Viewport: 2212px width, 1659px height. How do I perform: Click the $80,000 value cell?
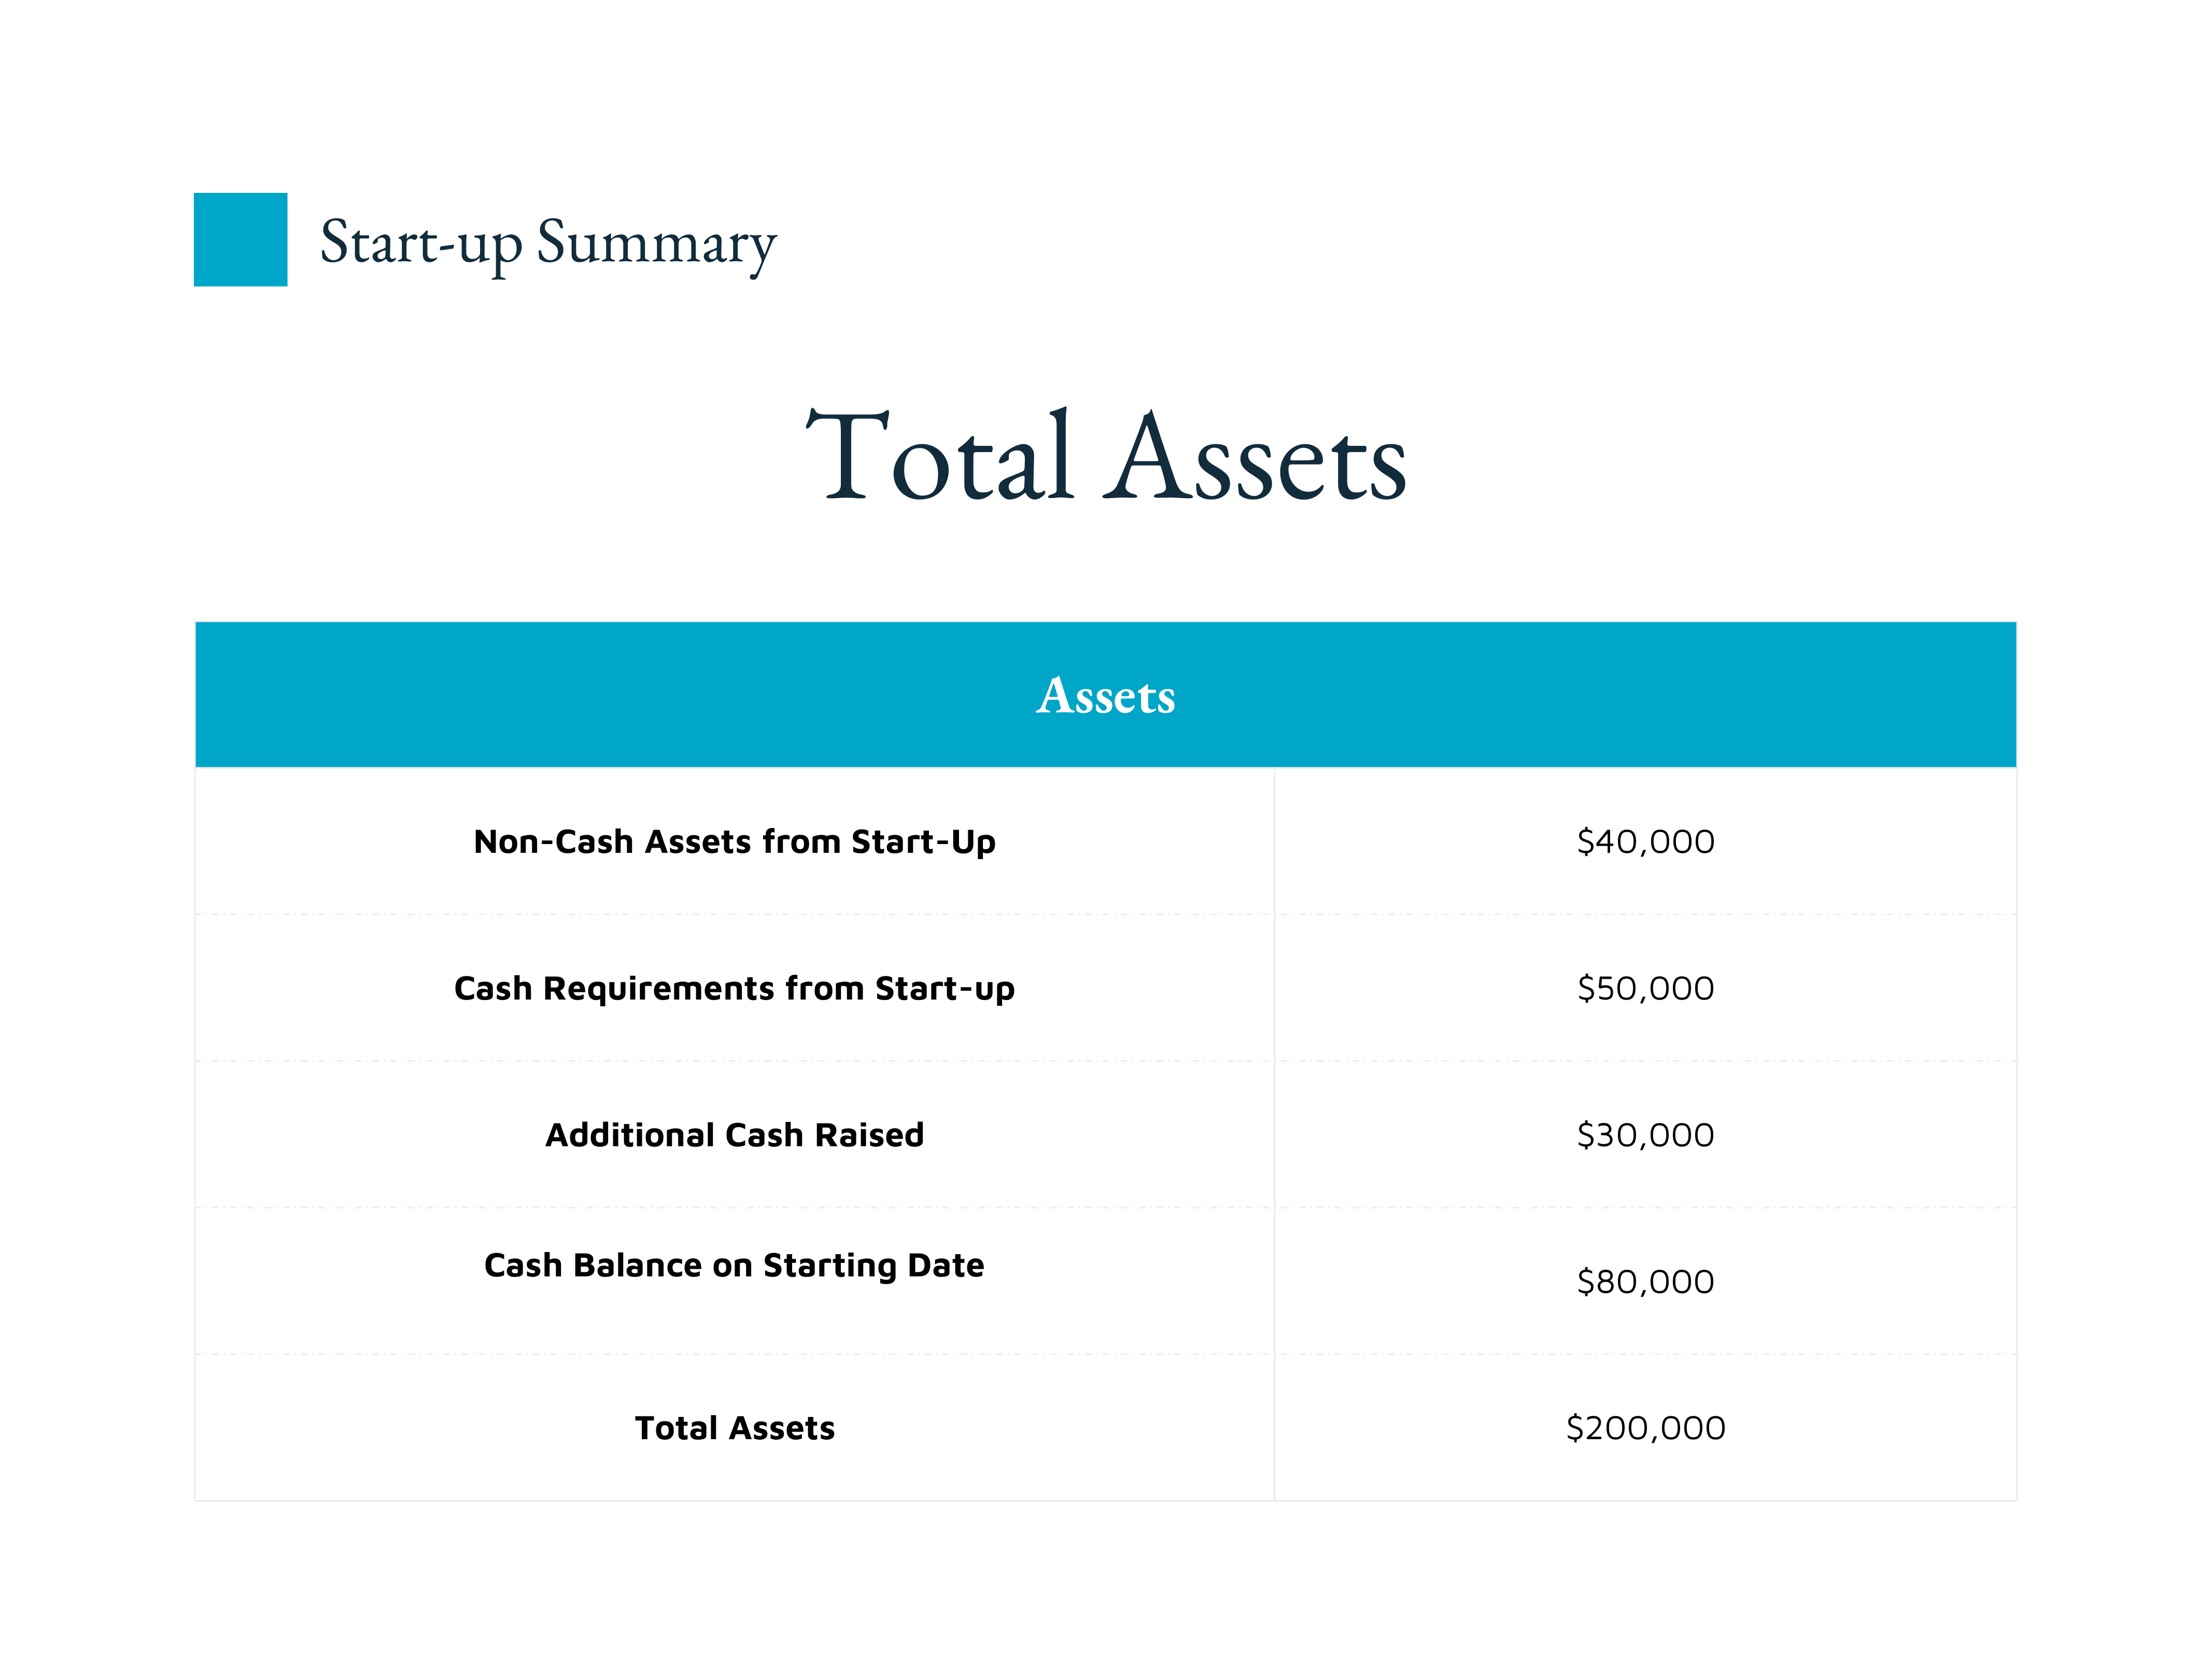(x=1646, y=1282)
